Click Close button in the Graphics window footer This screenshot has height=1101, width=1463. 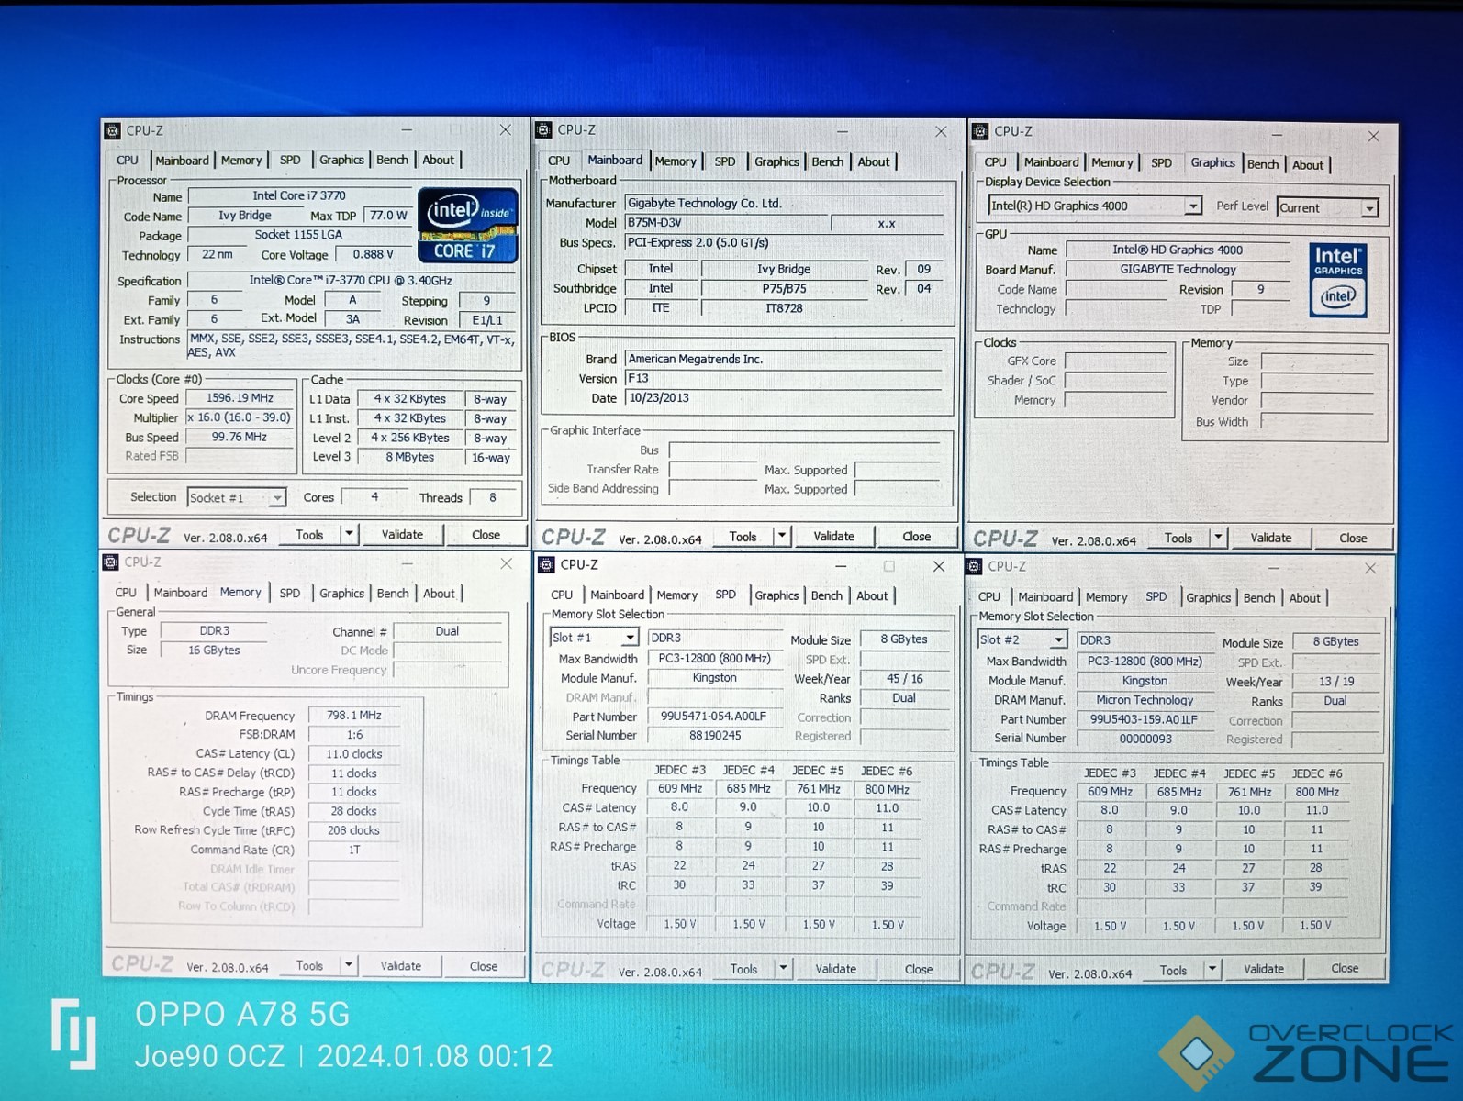click(x=1353, y=538)
